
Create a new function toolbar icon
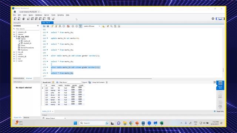click(x=44, y=19)
